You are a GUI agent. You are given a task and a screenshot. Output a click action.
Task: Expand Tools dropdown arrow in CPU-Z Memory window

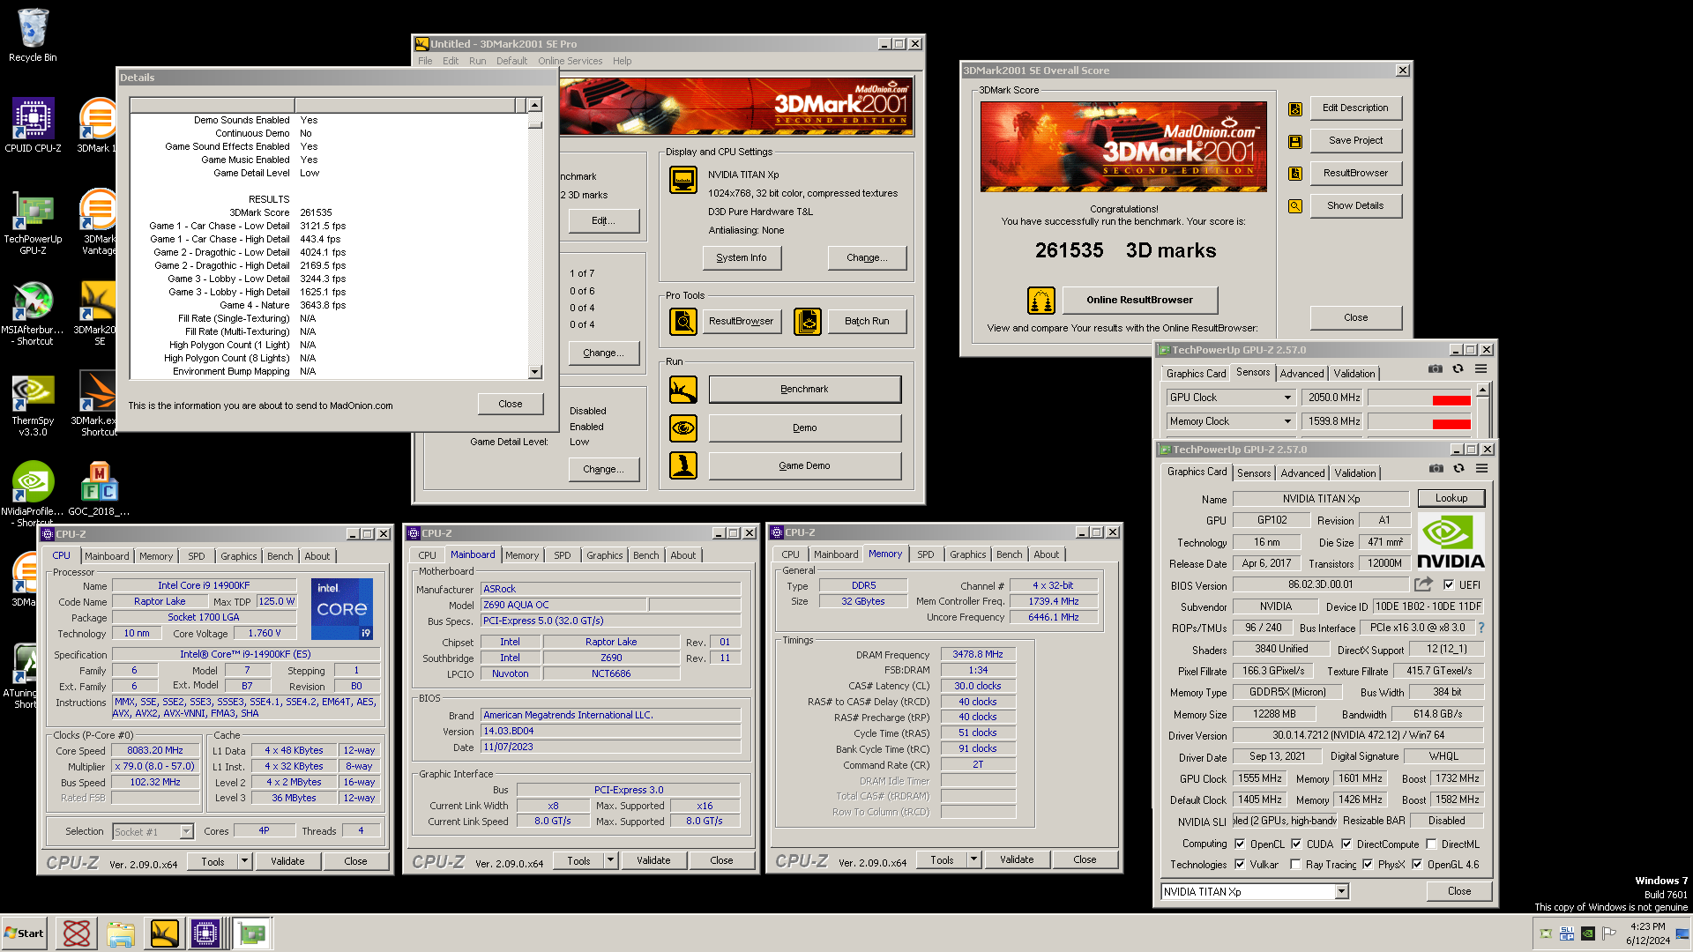(x=973, y=859)
